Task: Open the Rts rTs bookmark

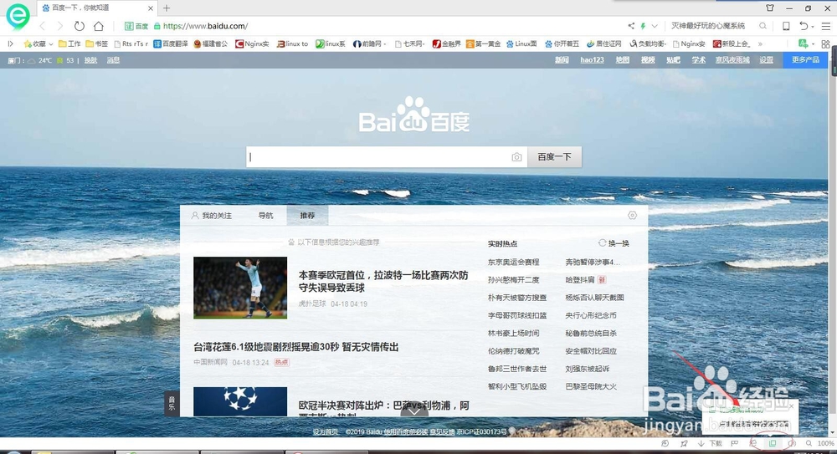Action: pyautogui.click(x=131, y=43)
